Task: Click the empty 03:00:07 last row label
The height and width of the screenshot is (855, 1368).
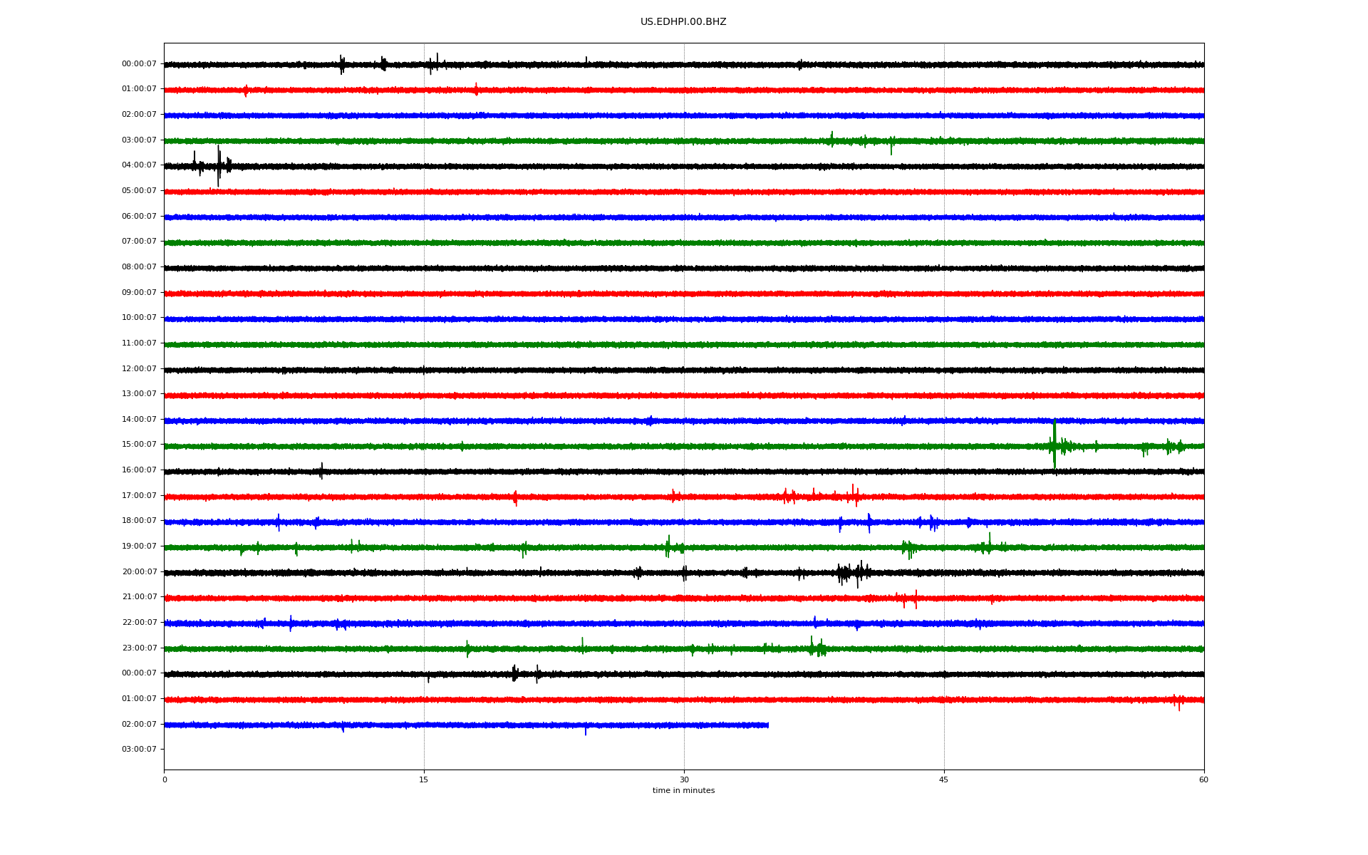Action: coord(139,750)
